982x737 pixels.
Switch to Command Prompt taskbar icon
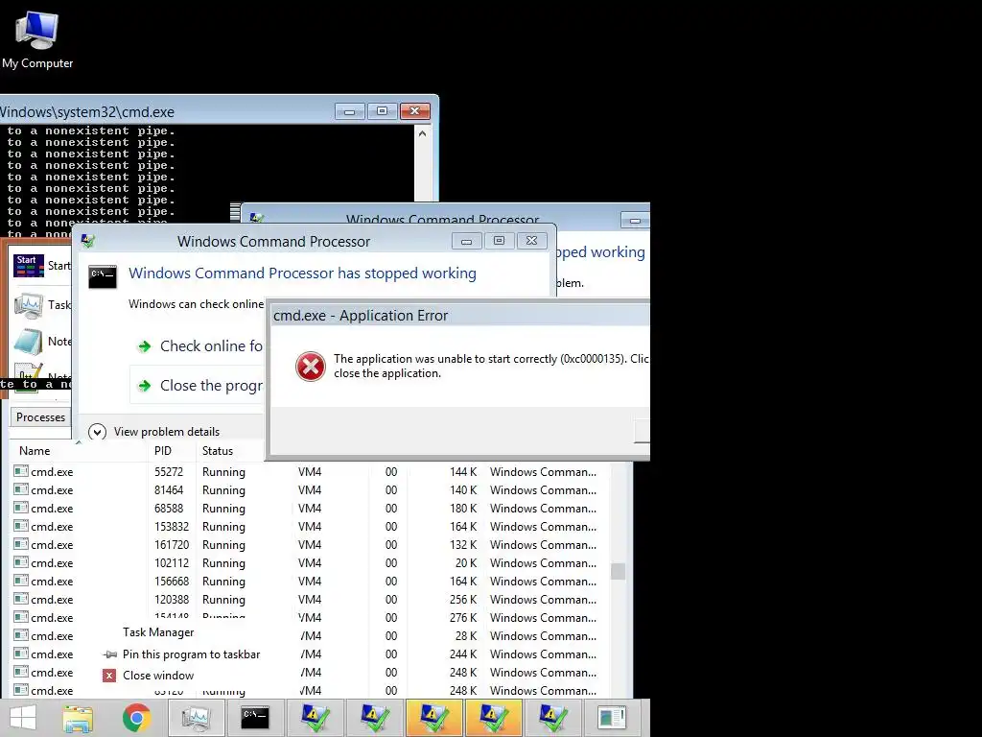coord(255,718)
